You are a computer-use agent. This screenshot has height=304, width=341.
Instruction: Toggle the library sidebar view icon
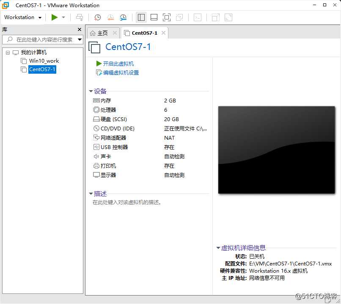click(x=141, y=17)
